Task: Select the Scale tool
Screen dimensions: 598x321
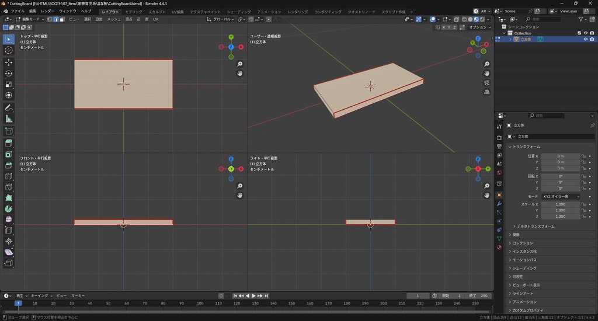Action: click(8, 84)
